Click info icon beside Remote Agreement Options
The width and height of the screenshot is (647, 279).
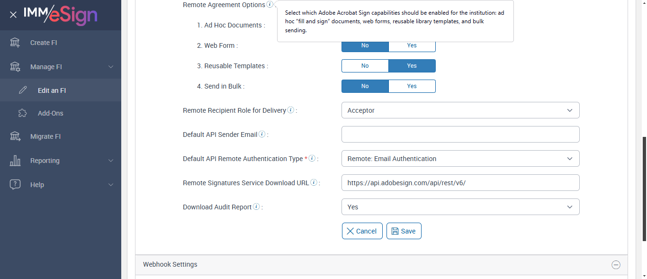coord(270,5)
